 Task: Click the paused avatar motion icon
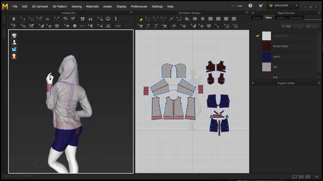13,26
